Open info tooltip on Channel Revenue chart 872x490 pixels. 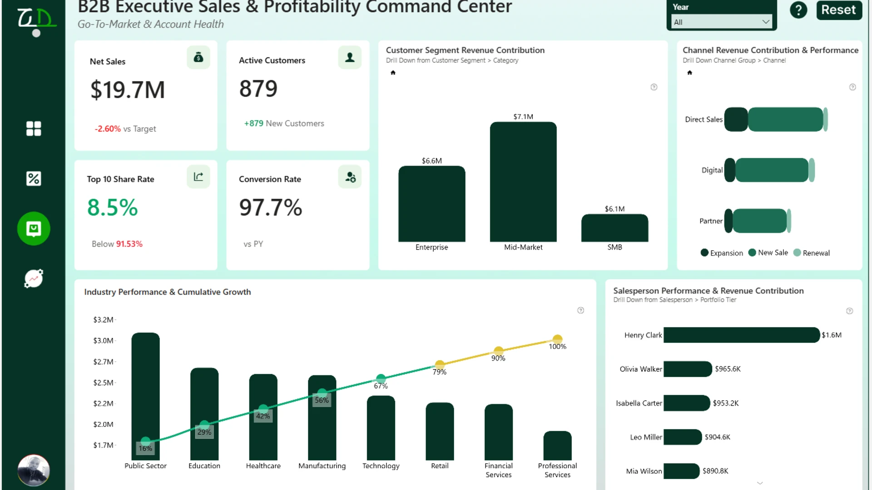coord(852,87)
